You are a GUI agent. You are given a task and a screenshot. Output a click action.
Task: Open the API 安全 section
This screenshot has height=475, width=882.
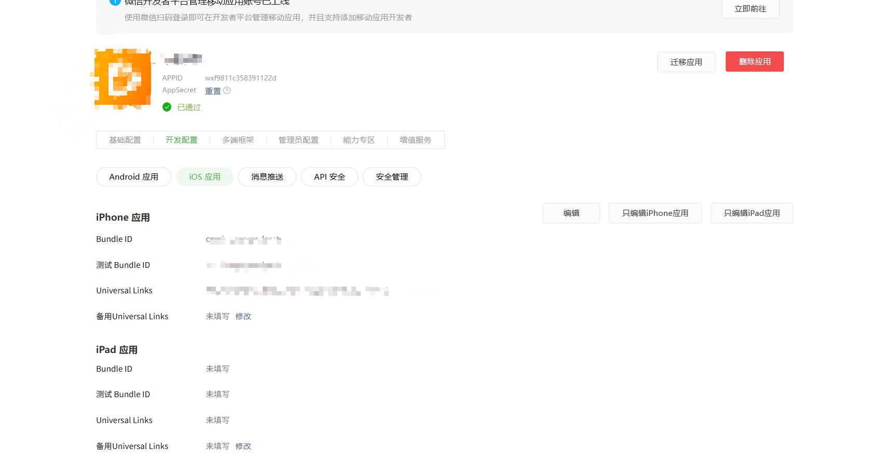329,177
